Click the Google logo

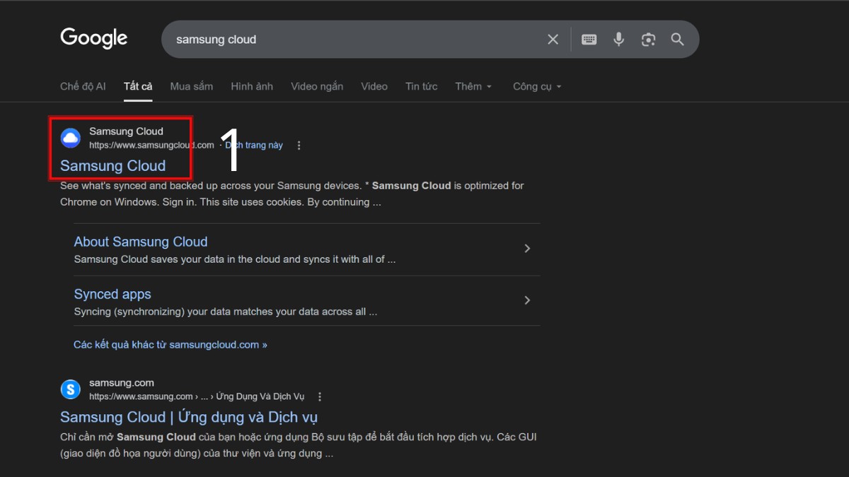94,38
